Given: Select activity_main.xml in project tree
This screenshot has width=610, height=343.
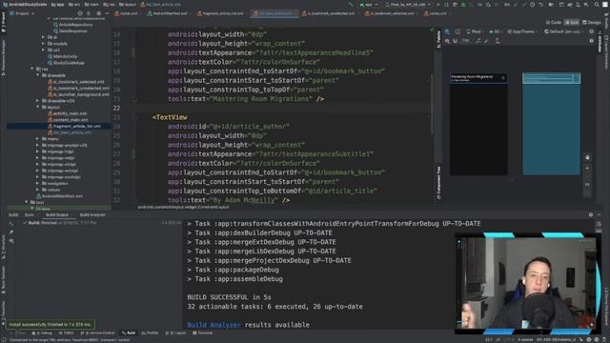Looking at the screenshot, I should click(67, 113).
